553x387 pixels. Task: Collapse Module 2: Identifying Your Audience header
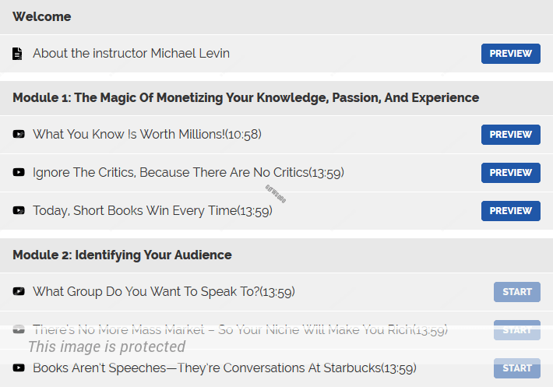click(122, 255)
